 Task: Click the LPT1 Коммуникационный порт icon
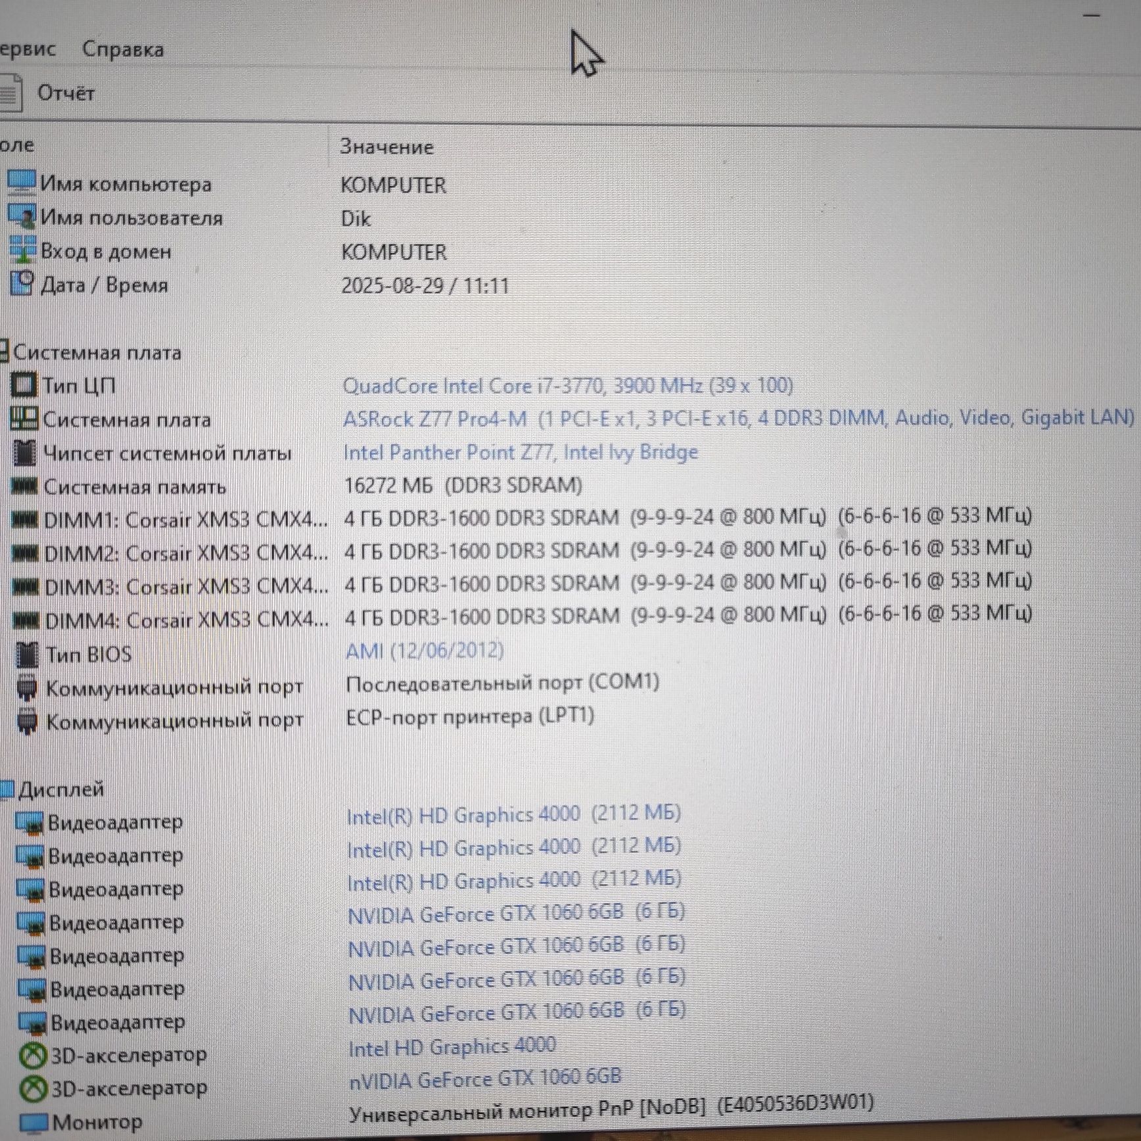[27, 721]
